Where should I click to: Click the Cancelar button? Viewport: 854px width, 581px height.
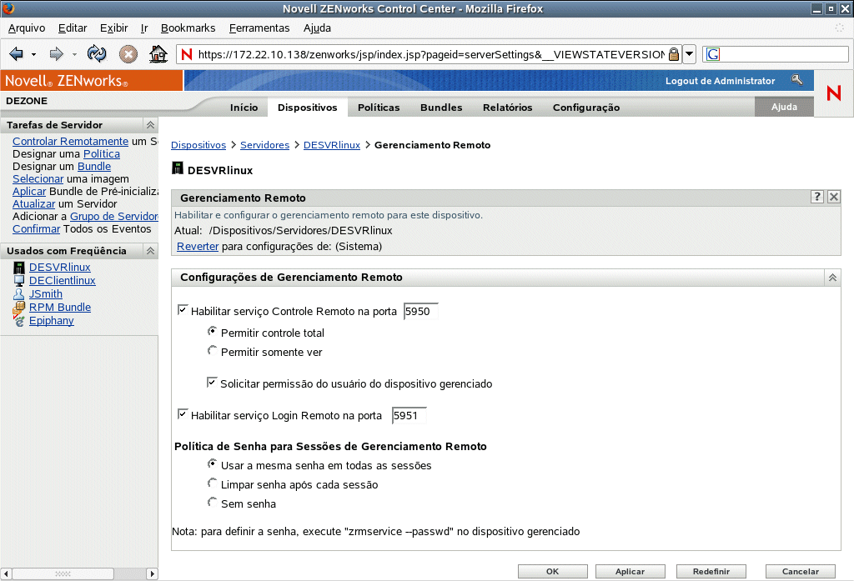pos(801,571)
